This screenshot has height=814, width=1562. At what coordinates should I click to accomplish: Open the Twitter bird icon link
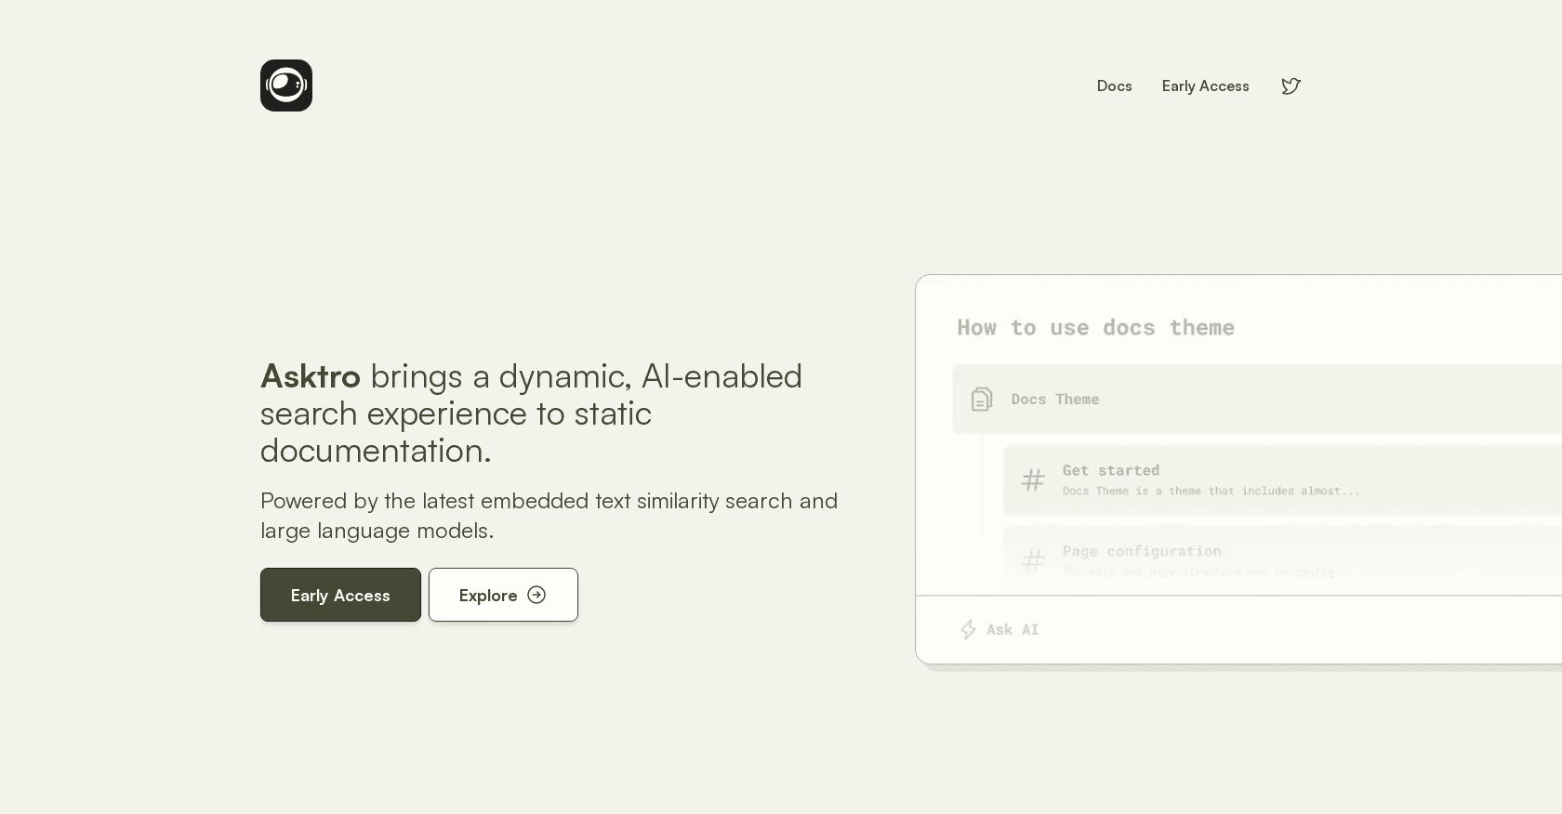(x=1291, y=86)
